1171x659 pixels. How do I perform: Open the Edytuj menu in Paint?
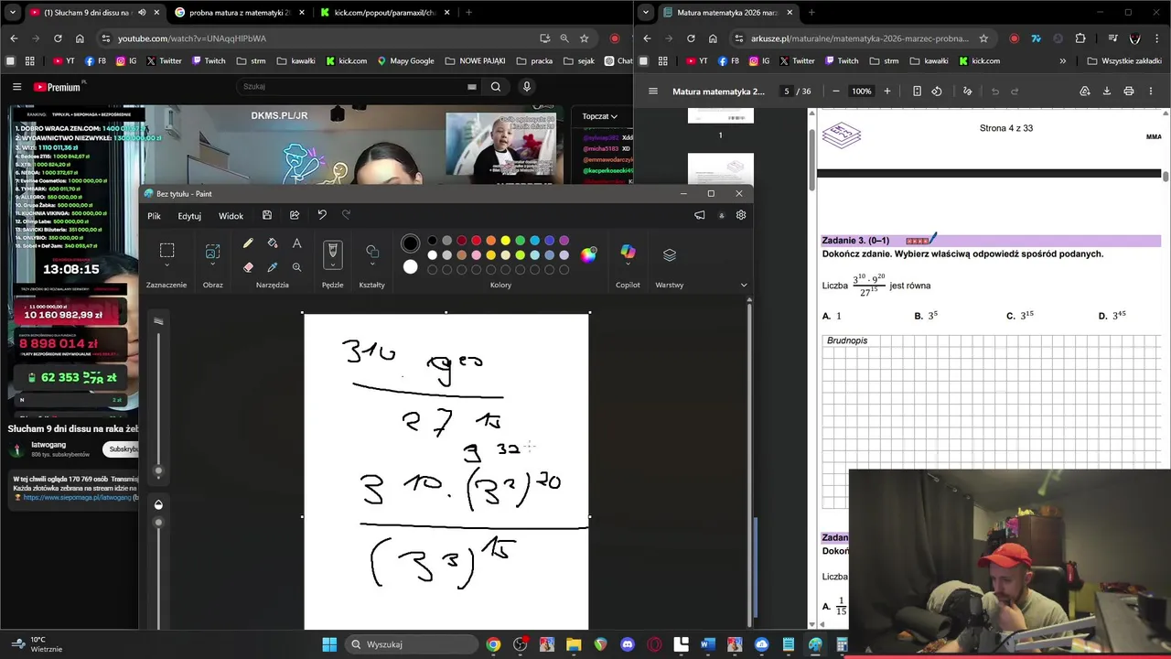189,216
